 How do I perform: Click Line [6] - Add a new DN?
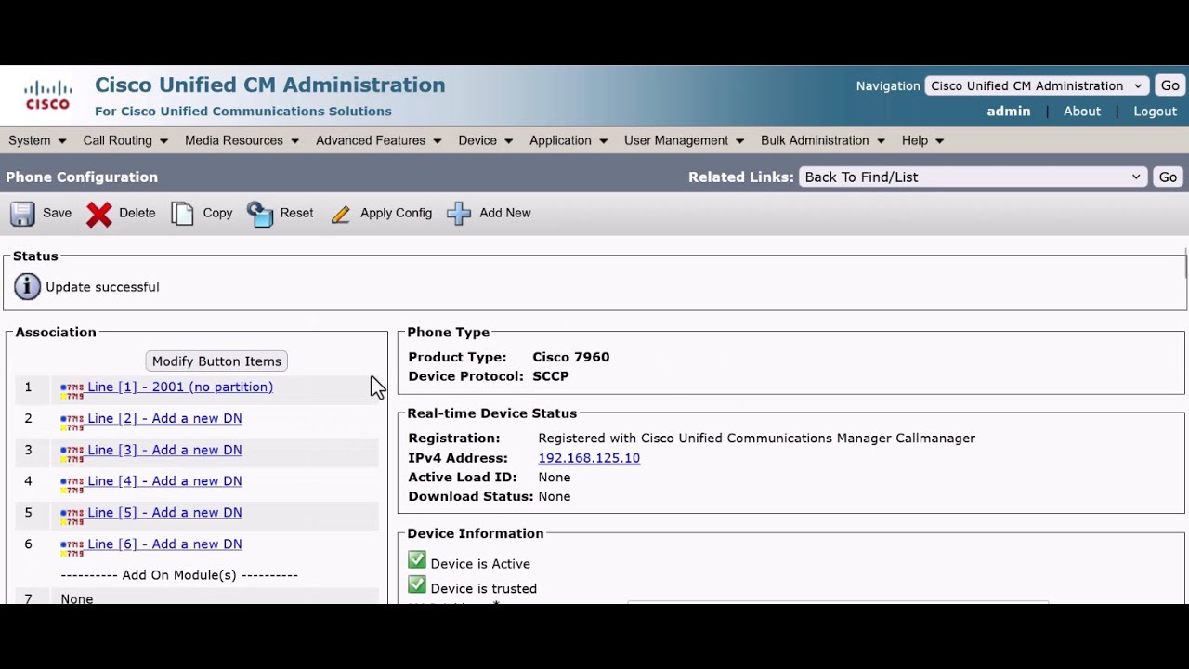coord(164,544)
